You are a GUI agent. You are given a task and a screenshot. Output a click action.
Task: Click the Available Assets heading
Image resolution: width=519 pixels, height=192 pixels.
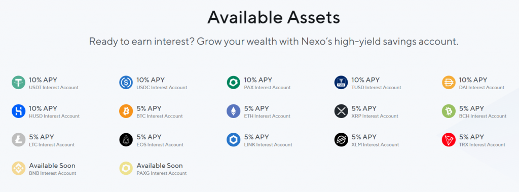point(274,18)
